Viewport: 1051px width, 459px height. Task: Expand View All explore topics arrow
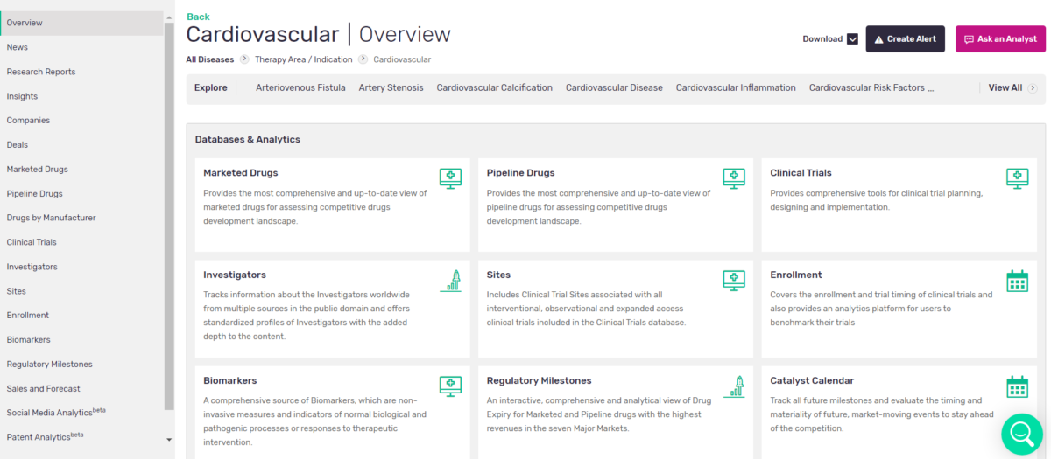(1033, 87)
